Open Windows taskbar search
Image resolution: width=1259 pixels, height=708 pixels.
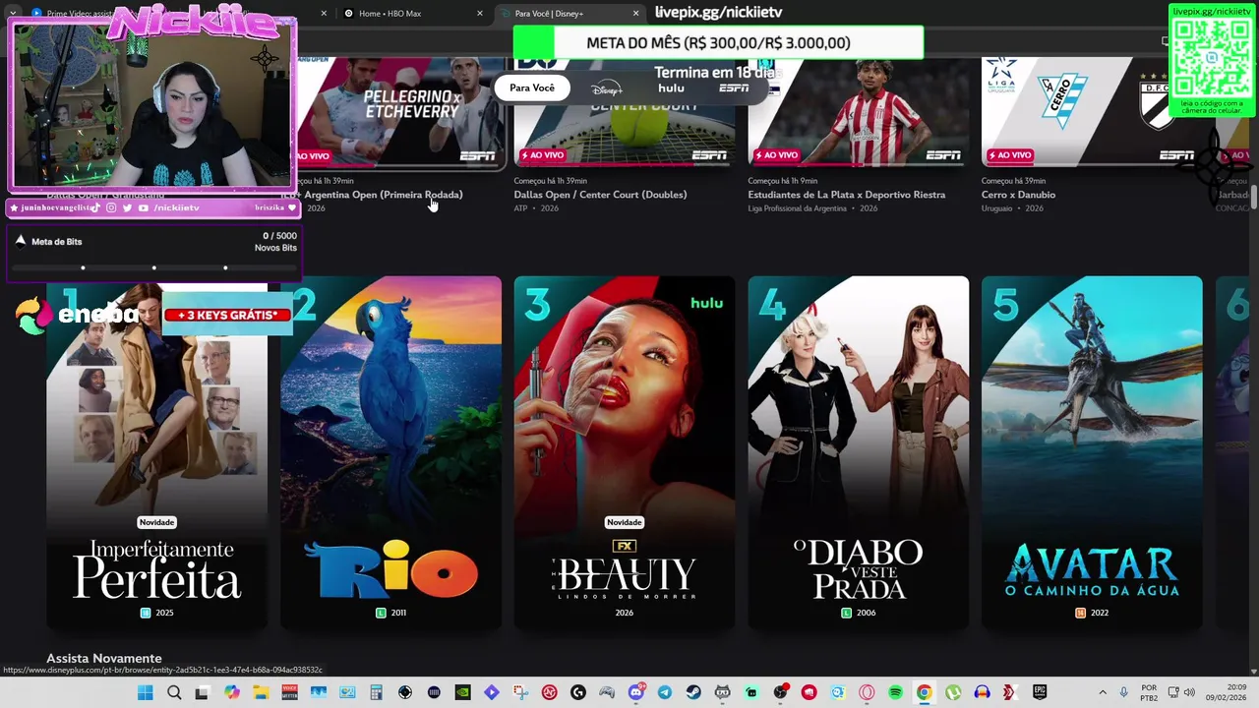tap(174, 692)
